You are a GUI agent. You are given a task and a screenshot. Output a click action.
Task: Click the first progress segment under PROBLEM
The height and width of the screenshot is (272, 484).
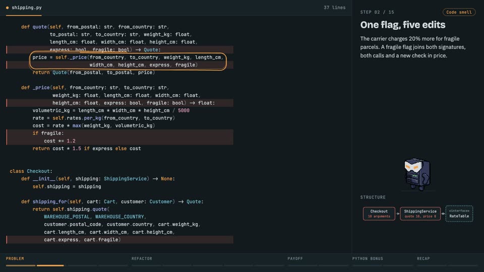pyautogui.click(x=21, y=265)
